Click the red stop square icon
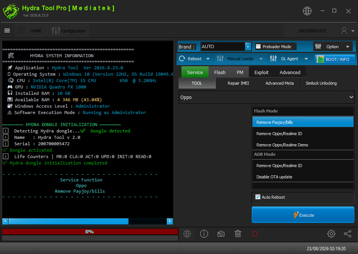 click(x=255, y=234)
